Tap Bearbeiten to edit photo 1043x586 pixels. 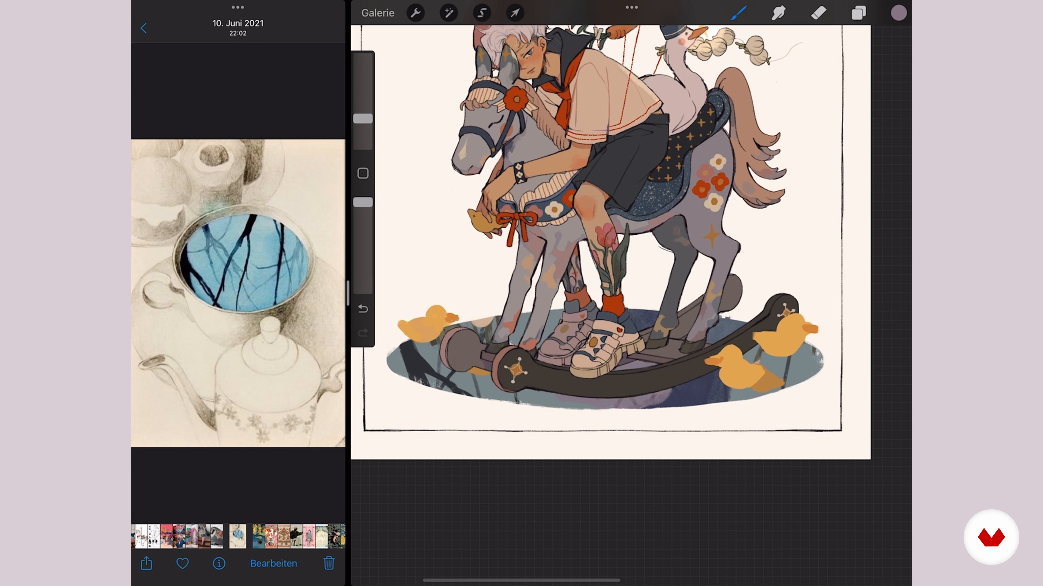[273, 563]
